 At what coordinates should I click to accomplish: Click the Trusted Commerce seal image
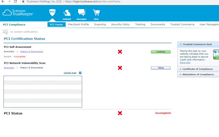point(216,54)
